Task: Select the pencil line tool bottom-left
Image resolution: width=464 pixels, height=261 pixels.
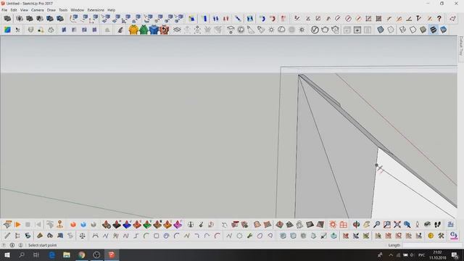Action: click(x=7, y=236)
